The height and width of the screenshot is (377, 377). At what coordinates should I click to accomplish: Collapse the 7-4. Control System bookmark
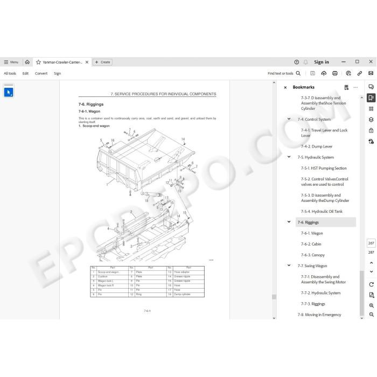click(x=289, y=119)
